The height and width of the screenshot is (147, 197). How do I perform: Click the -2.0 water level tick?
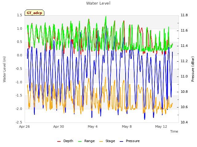[19, 109]
